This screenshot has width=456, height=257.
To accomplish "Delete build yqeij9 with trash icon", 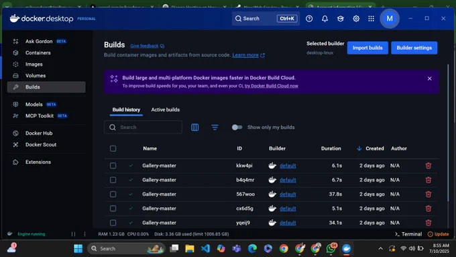I will [x=429, y=223].
